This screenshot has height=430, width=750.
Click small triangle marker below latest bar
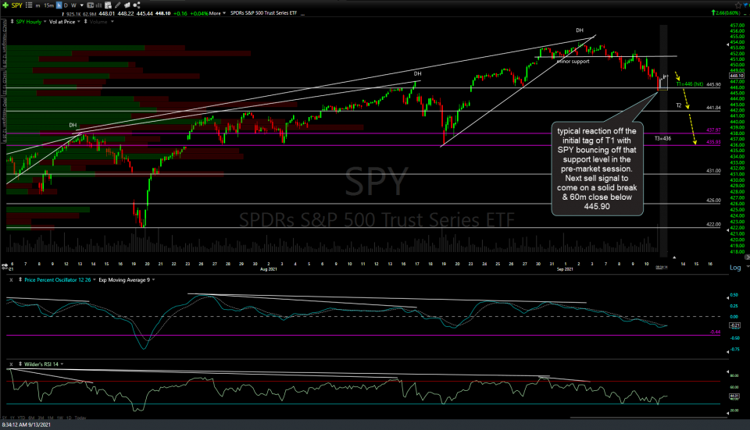pos(674,258)
